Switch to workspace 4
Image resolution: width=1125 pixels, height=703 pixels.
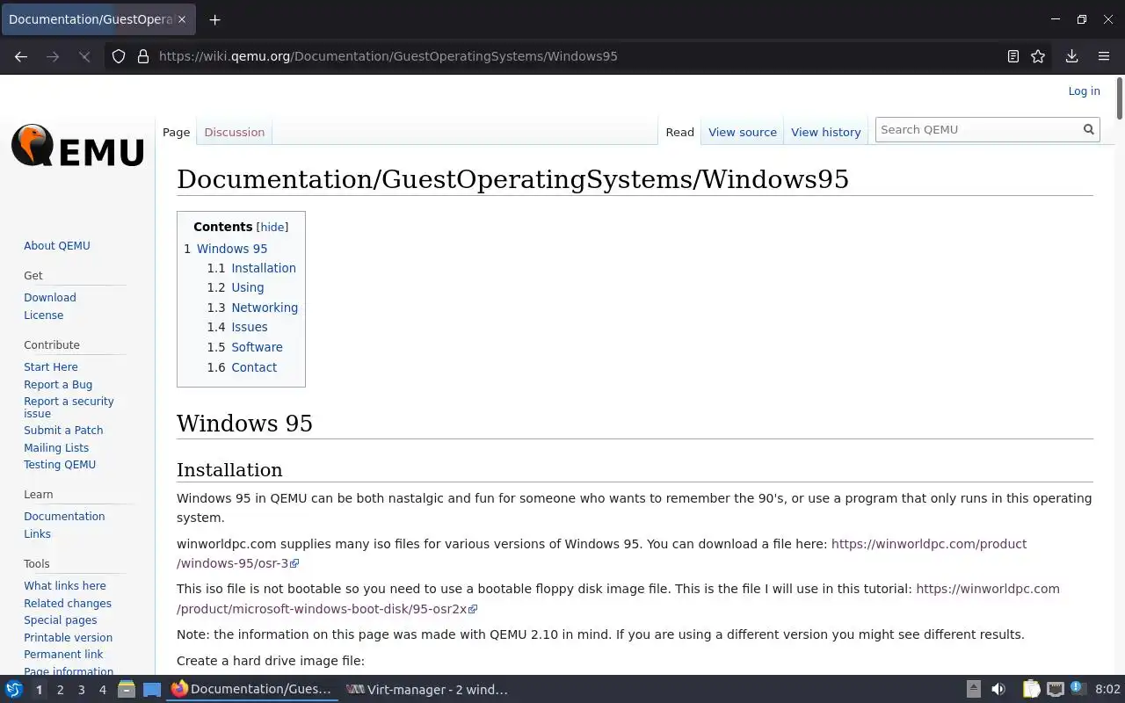coord(103,690)
